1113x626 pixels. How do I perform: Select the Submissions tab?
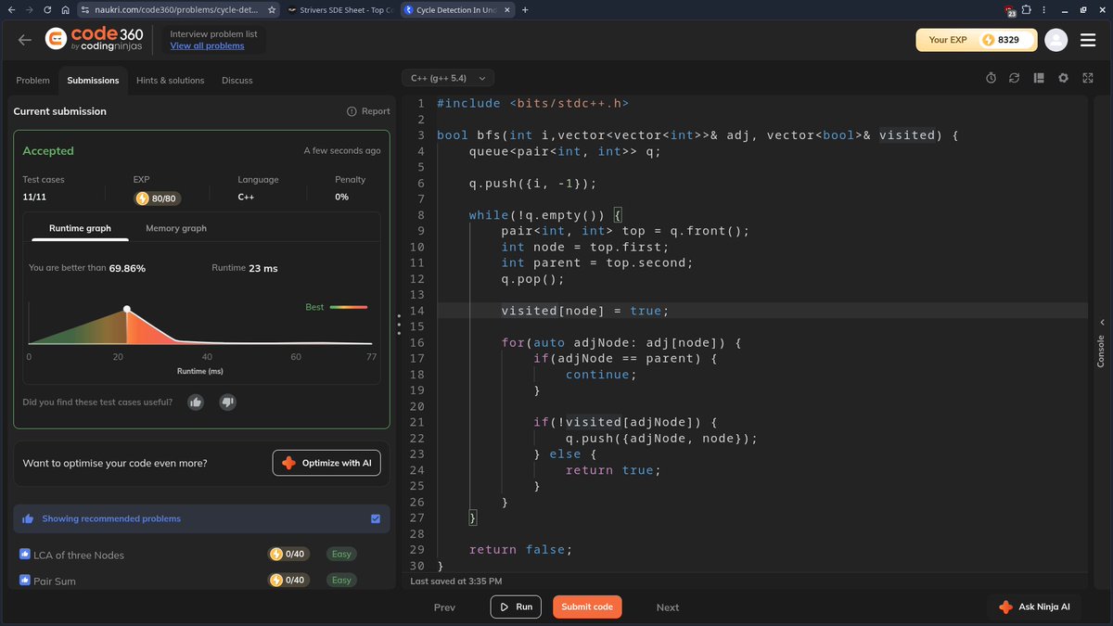(x=93, y=80)
